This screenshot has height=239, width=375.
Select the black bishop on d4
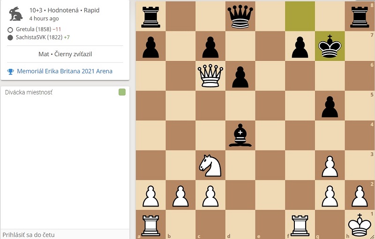point(240,135)
